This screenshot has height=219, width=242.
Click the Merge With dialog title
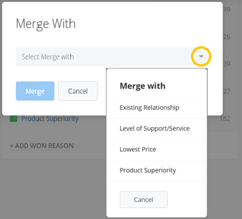[x=46, y=24]
